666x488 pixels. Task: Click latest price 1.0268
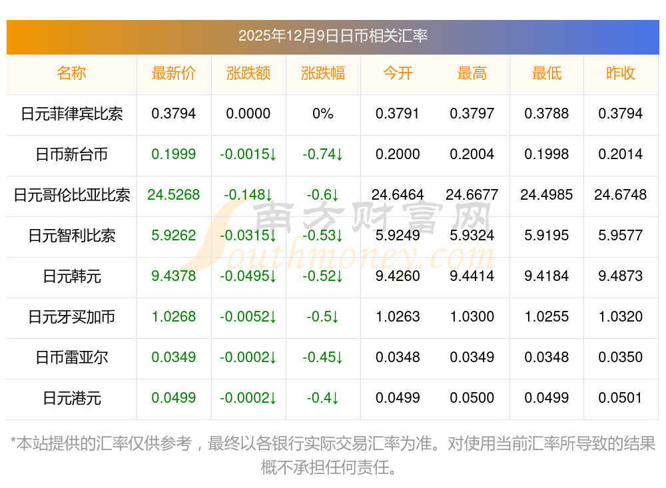[174, 317]
